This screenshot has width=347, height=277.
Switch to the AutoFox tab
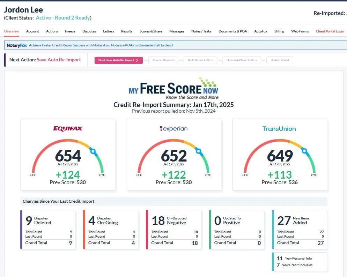click(x=261, y=31)
